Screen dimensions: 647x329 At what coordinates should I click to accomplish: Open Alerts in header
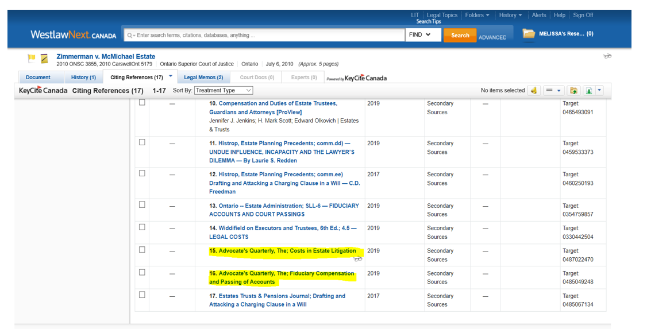539,16
